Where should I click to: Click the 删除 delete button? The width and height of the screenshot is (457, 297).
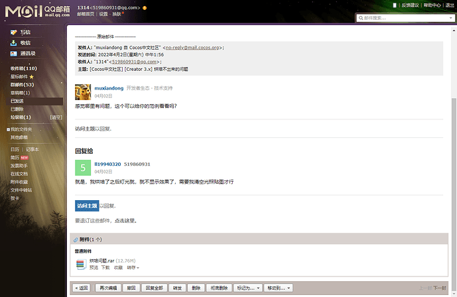196,288
